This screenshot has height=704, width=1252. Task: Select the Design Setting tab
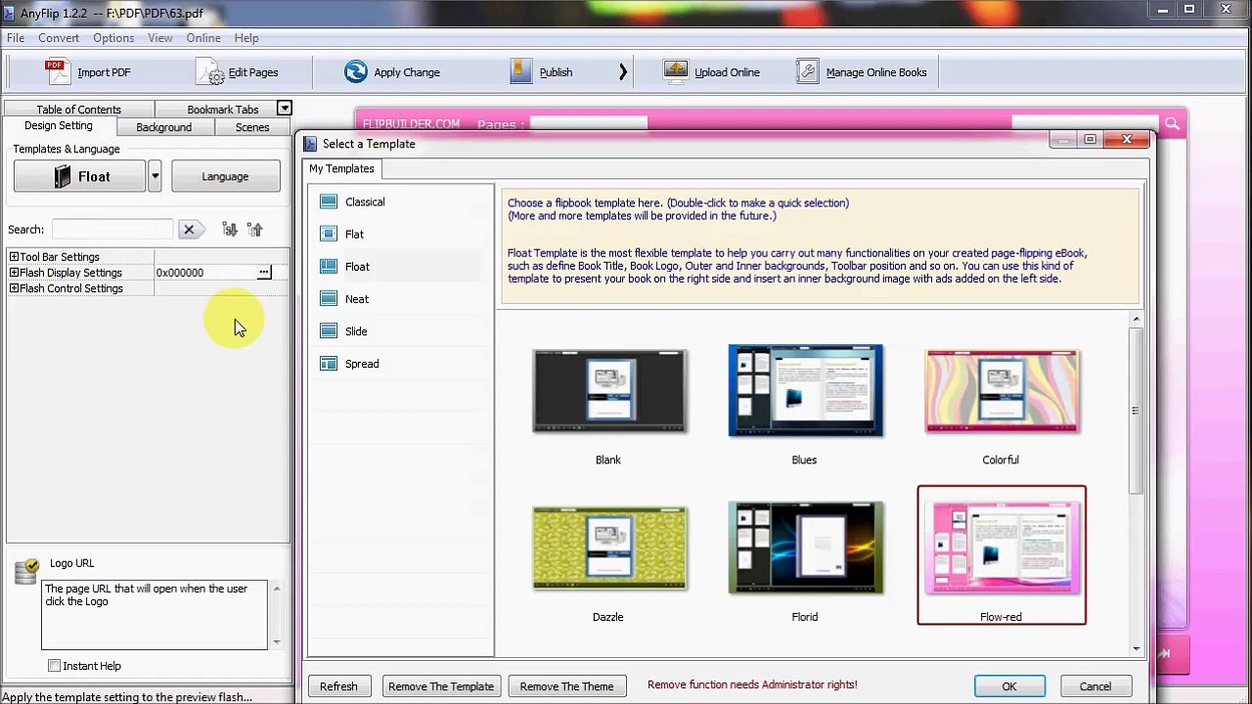pyautogui.click(x=59, y=126)
